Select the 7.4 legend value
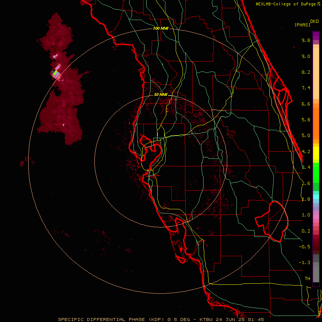This screenshot has width=322, height=322. click(x=306, y=88)
